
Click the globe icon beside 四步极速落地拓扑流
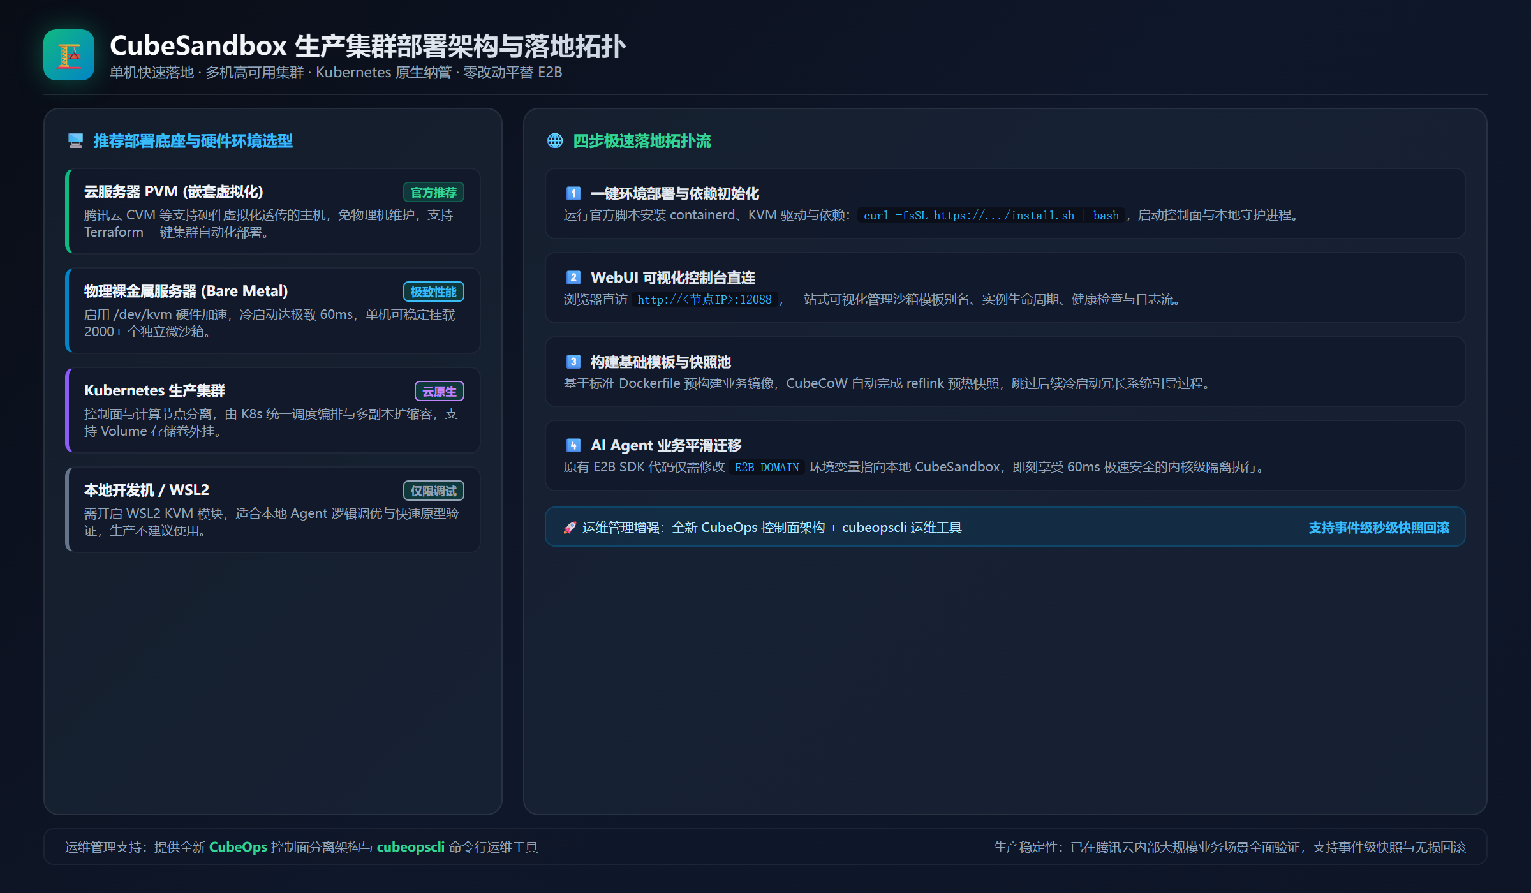pyautogui.click(x=555, y=141)
